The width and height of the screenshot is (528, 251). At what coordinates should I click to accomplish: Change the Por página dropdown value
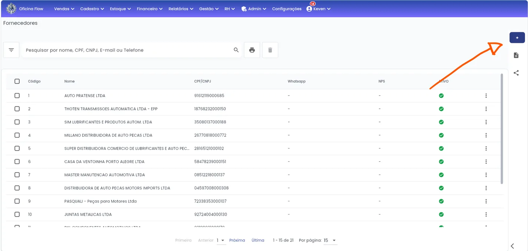(x=330, y=240)
